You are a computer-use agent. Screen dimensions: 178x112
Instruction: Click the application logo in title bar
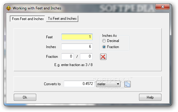(9, 8)
